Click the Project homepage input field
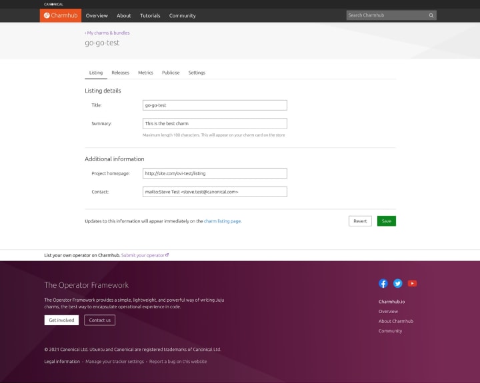This screenshot has height=383, width=480. tap(215, 173)
